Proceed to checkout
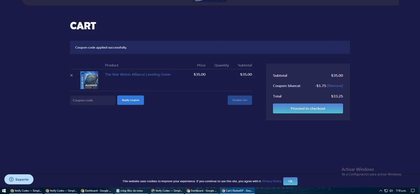The width and height of the screenshot is (420, 194). pyautogui.click(x=308, y=108)
